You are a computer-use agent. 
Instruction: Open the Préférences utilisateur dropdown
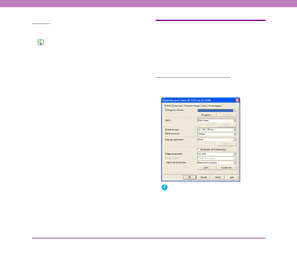point(217,111)
